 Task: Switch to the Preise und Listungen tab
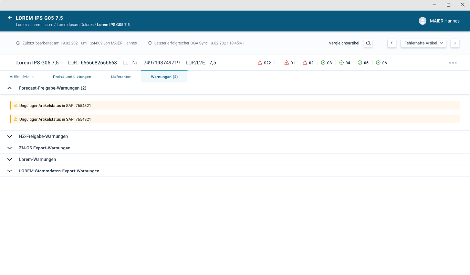click(x=72, y=77)
